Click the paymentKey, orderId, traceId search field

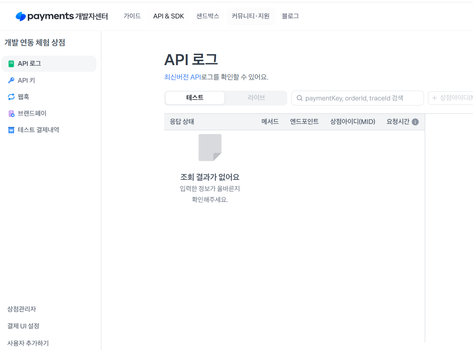pyautogui.click(x=357, y=98)
